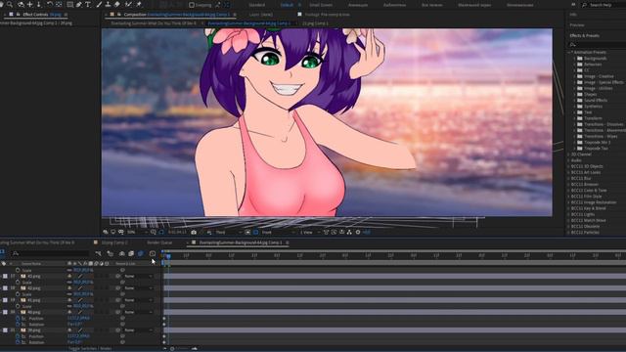The width and height of the screenshot is (626, 352).
Task: Click the Position keyframe of layer 40.png
Action: tap(164, 319)
